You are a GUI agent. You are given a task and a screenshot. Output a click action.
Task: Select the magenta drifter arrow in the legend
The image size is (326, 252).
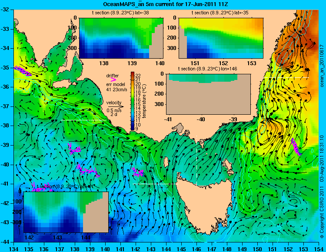113,80
